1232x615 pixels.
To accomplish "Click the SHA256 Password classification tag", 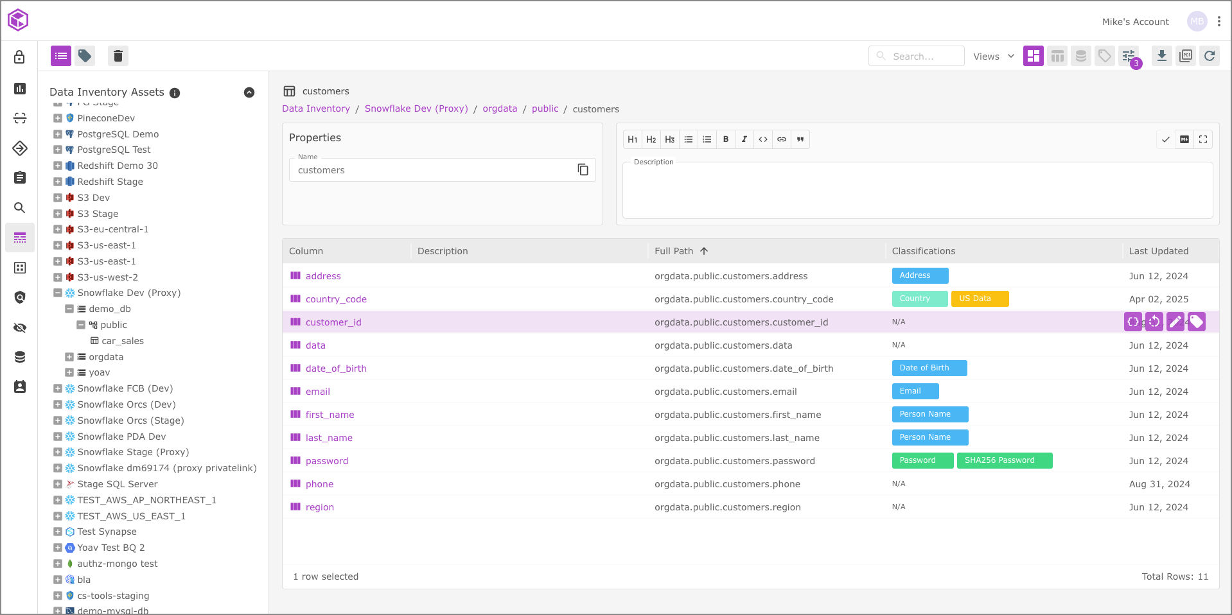I will pos(1004,460).
